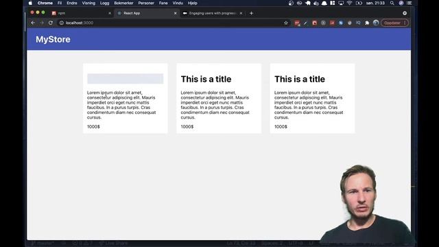Screen dimensions: 439x247
Task: Open the Fil menu
Action: [60, 3]
